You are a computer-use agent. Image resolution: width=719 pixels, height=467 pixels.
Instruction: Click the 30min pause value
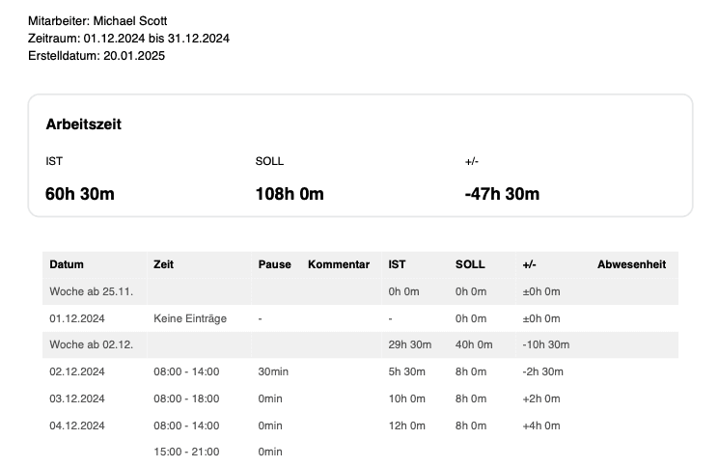point(273,371)
